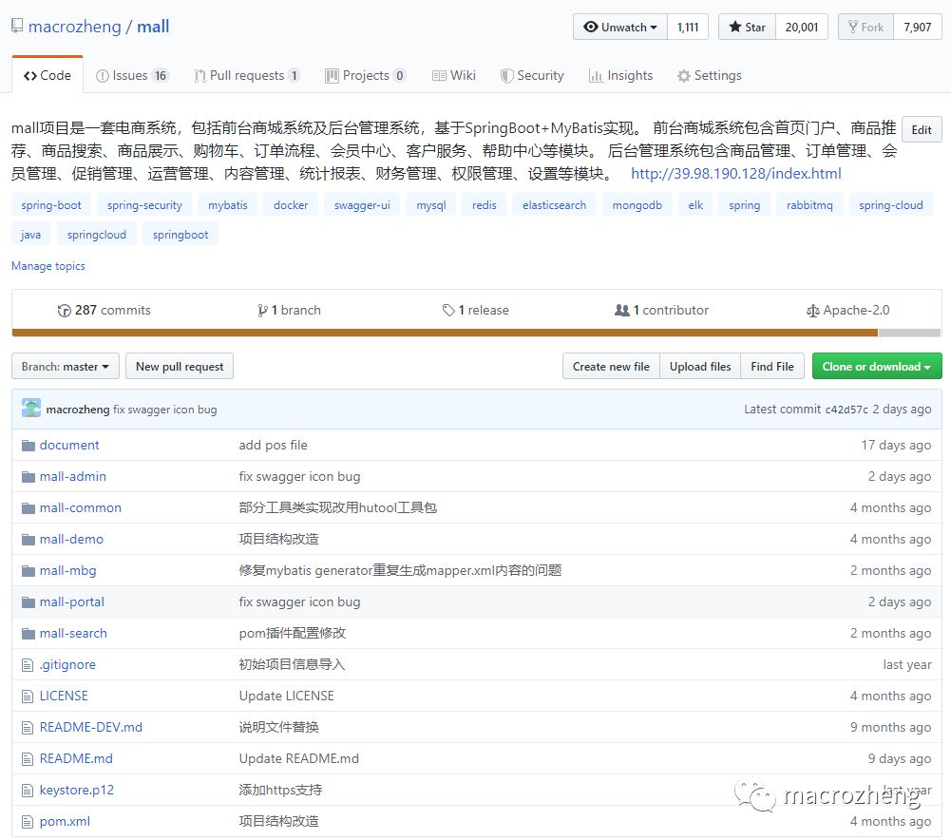The width and height of the screenshot is (951, 840).
Task: Click the stargazers count 20,001
Action: tap(801, 27)
